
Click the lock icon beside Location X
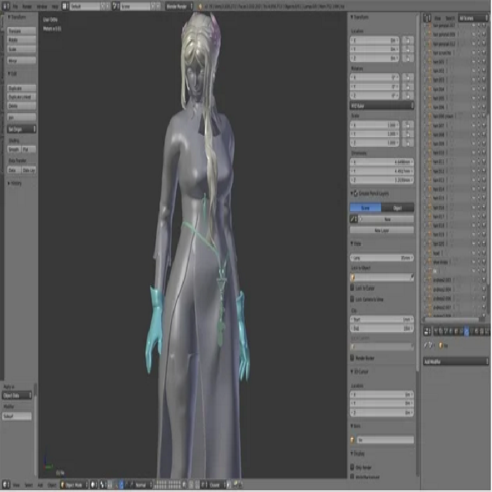tap(407, 40)
